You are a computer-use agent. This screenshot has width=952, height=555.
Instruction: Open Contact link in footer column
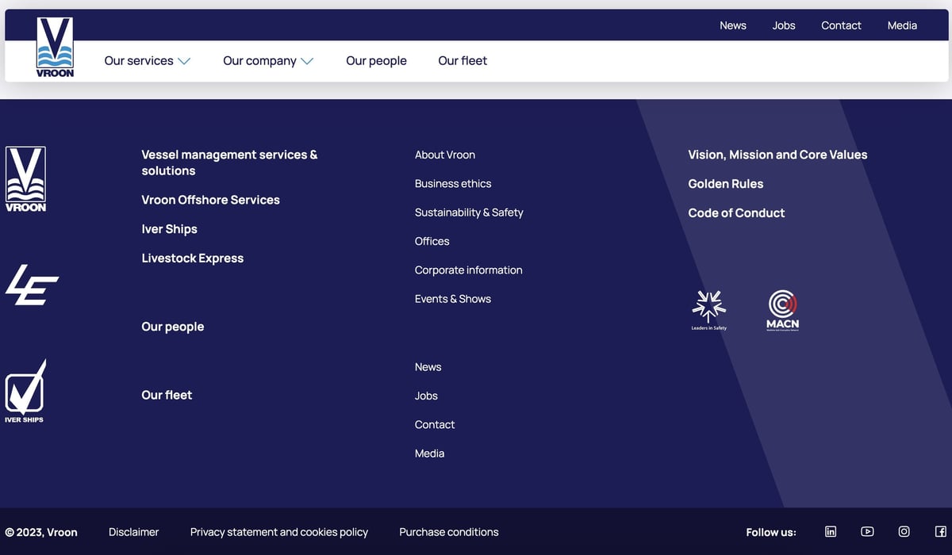coord(435,424)
